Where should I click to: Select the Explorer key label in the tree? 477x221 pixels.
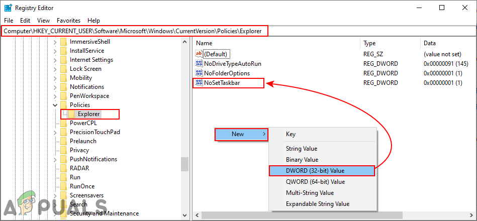[x=89, y=114]
